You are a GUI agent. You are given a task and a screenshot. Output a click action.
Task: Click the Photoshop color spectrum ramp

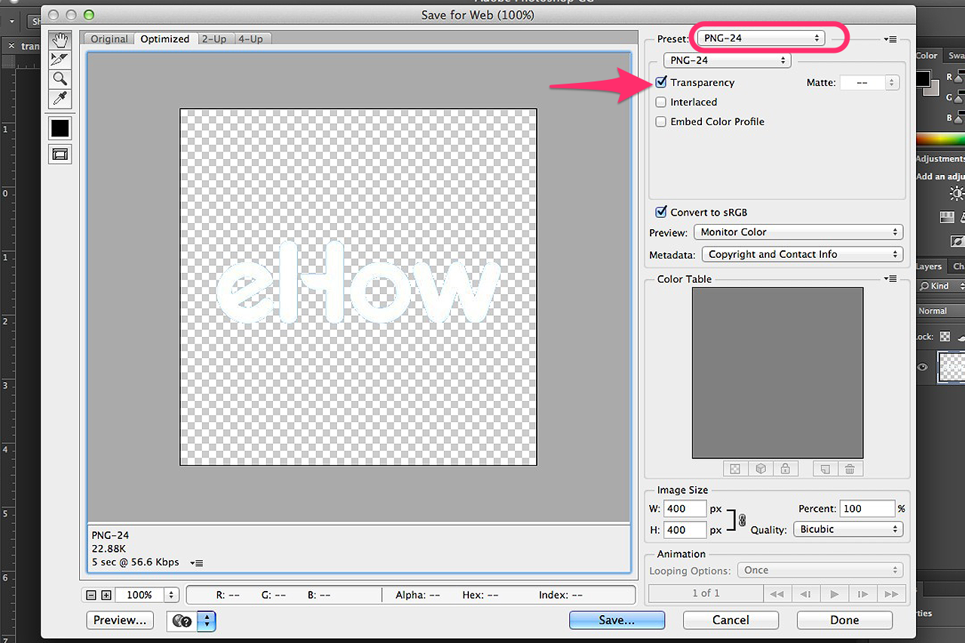(x=940, y=139)
